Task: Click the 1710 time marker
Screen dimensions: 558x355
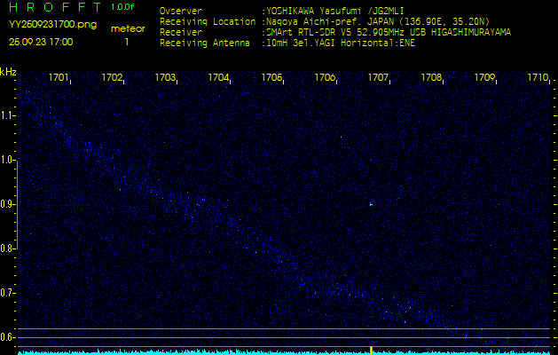Action: [x=538, y=78]
